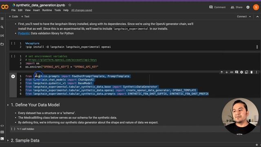Open selected cell's editor settings gear
The width and height of the screenshot is (261, 147).
tap(241, 72)
